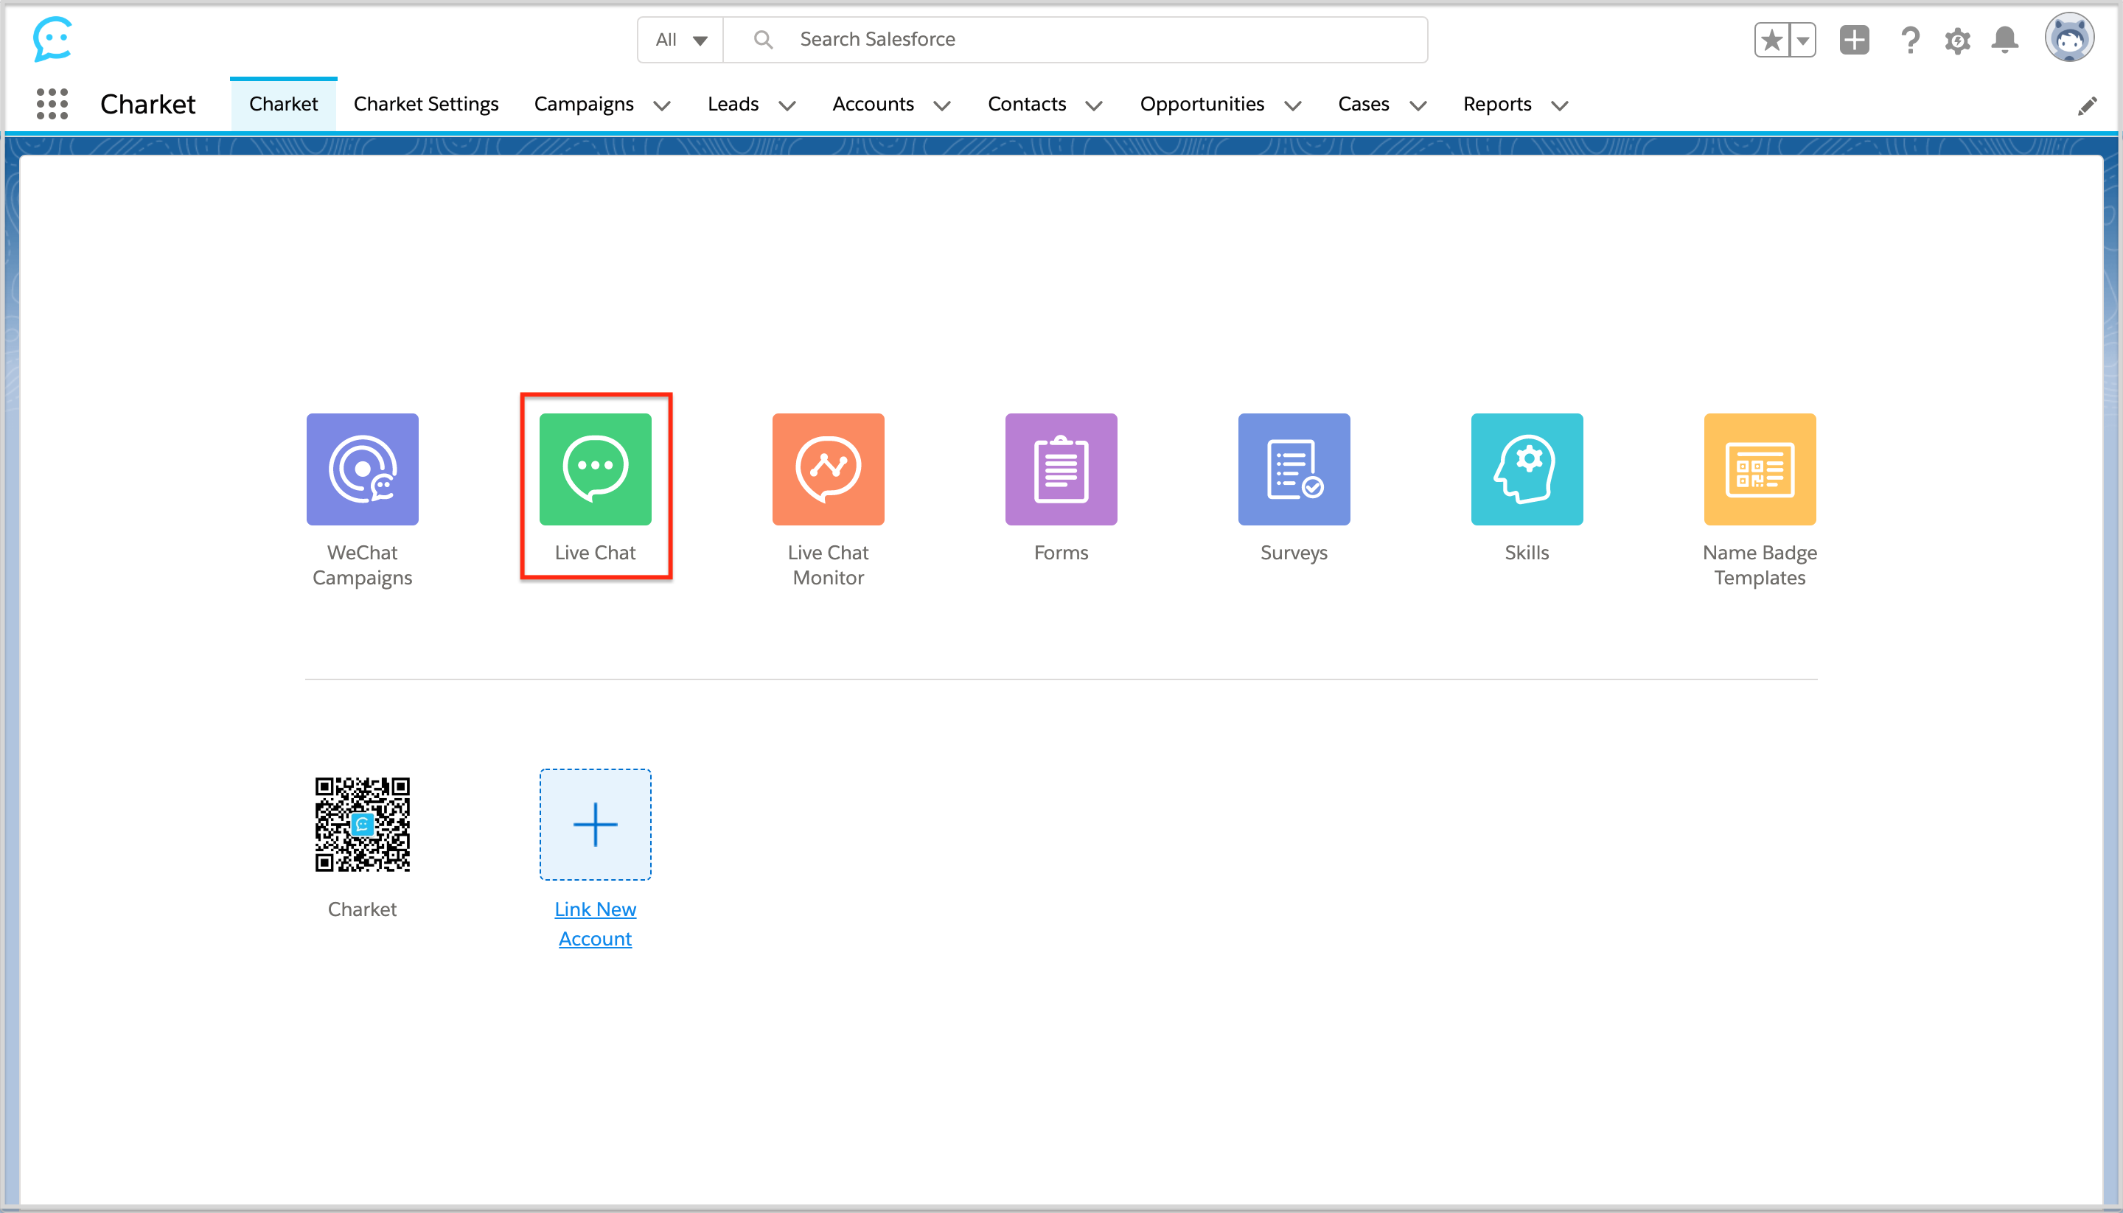Open the Contacts tab
The width and height of the screenshot is (2123, 1213).
pos(1027,104)
